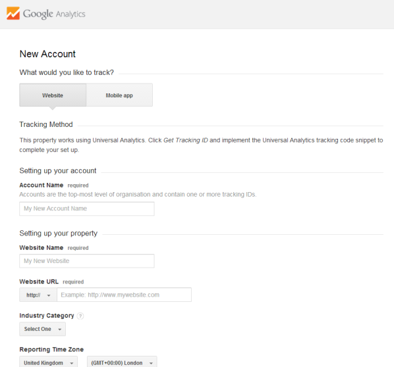Click the Account Name field label
Viewport: 394px width, 367px height.
coord(42,185)
